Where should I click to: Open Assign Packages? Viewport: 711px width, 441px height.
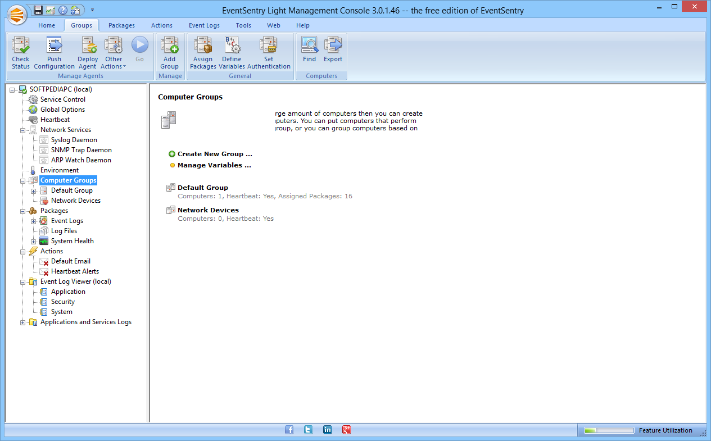pos(203,53)
